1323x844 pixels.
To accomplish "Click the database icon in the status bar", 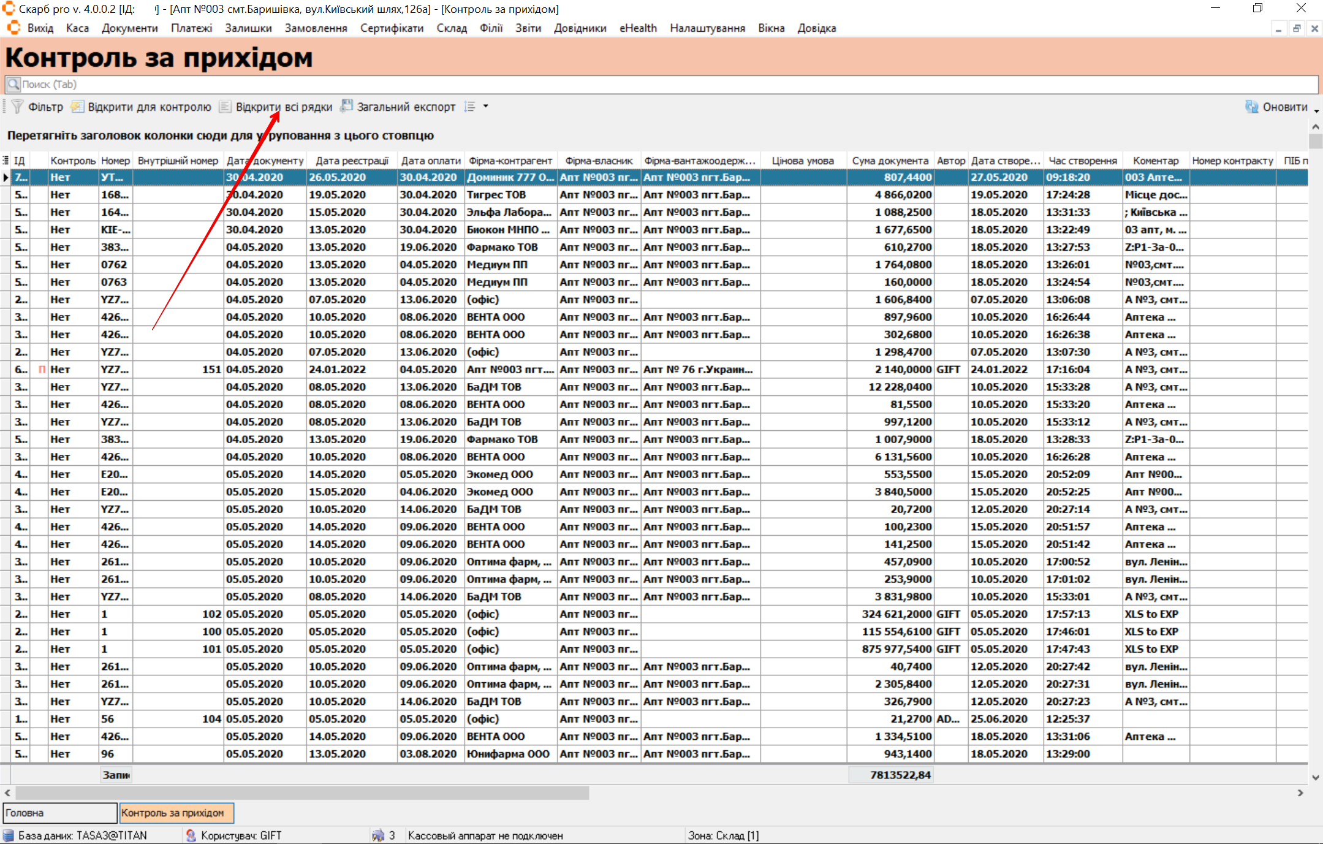I will 9,835.
